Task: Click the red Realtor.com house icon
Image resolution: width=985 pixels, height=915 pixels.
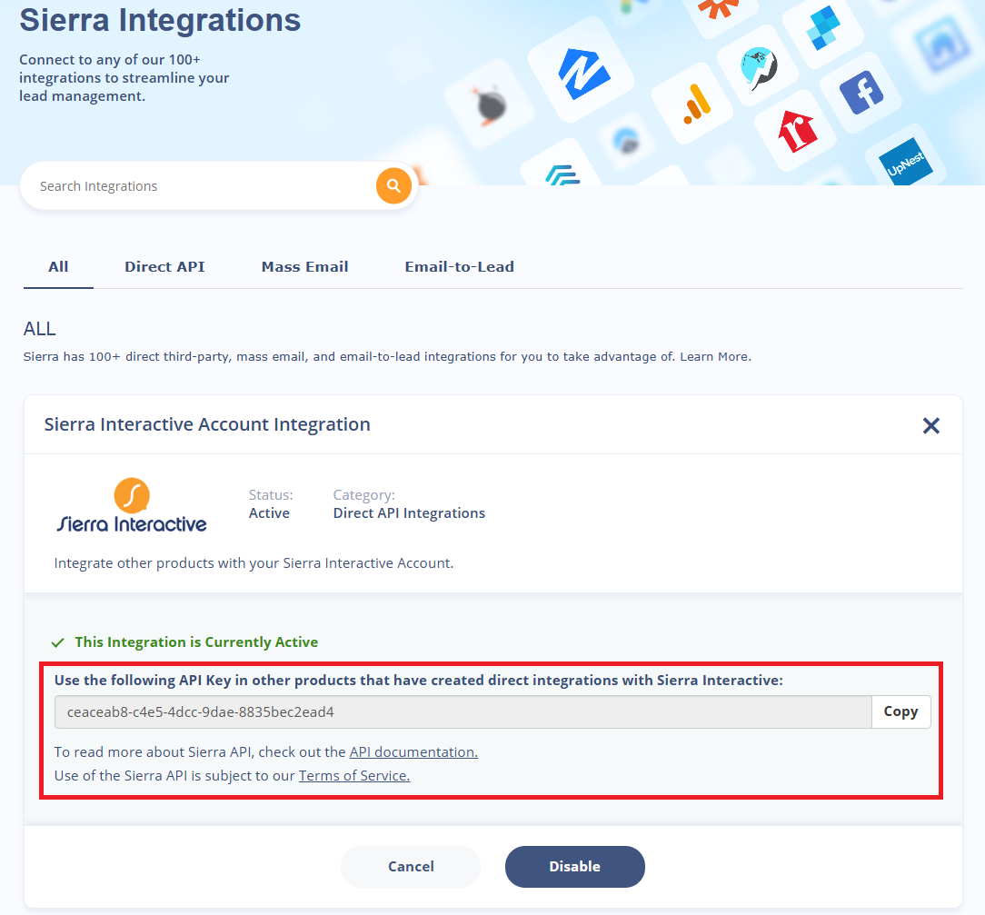Action: pos(797,132)
